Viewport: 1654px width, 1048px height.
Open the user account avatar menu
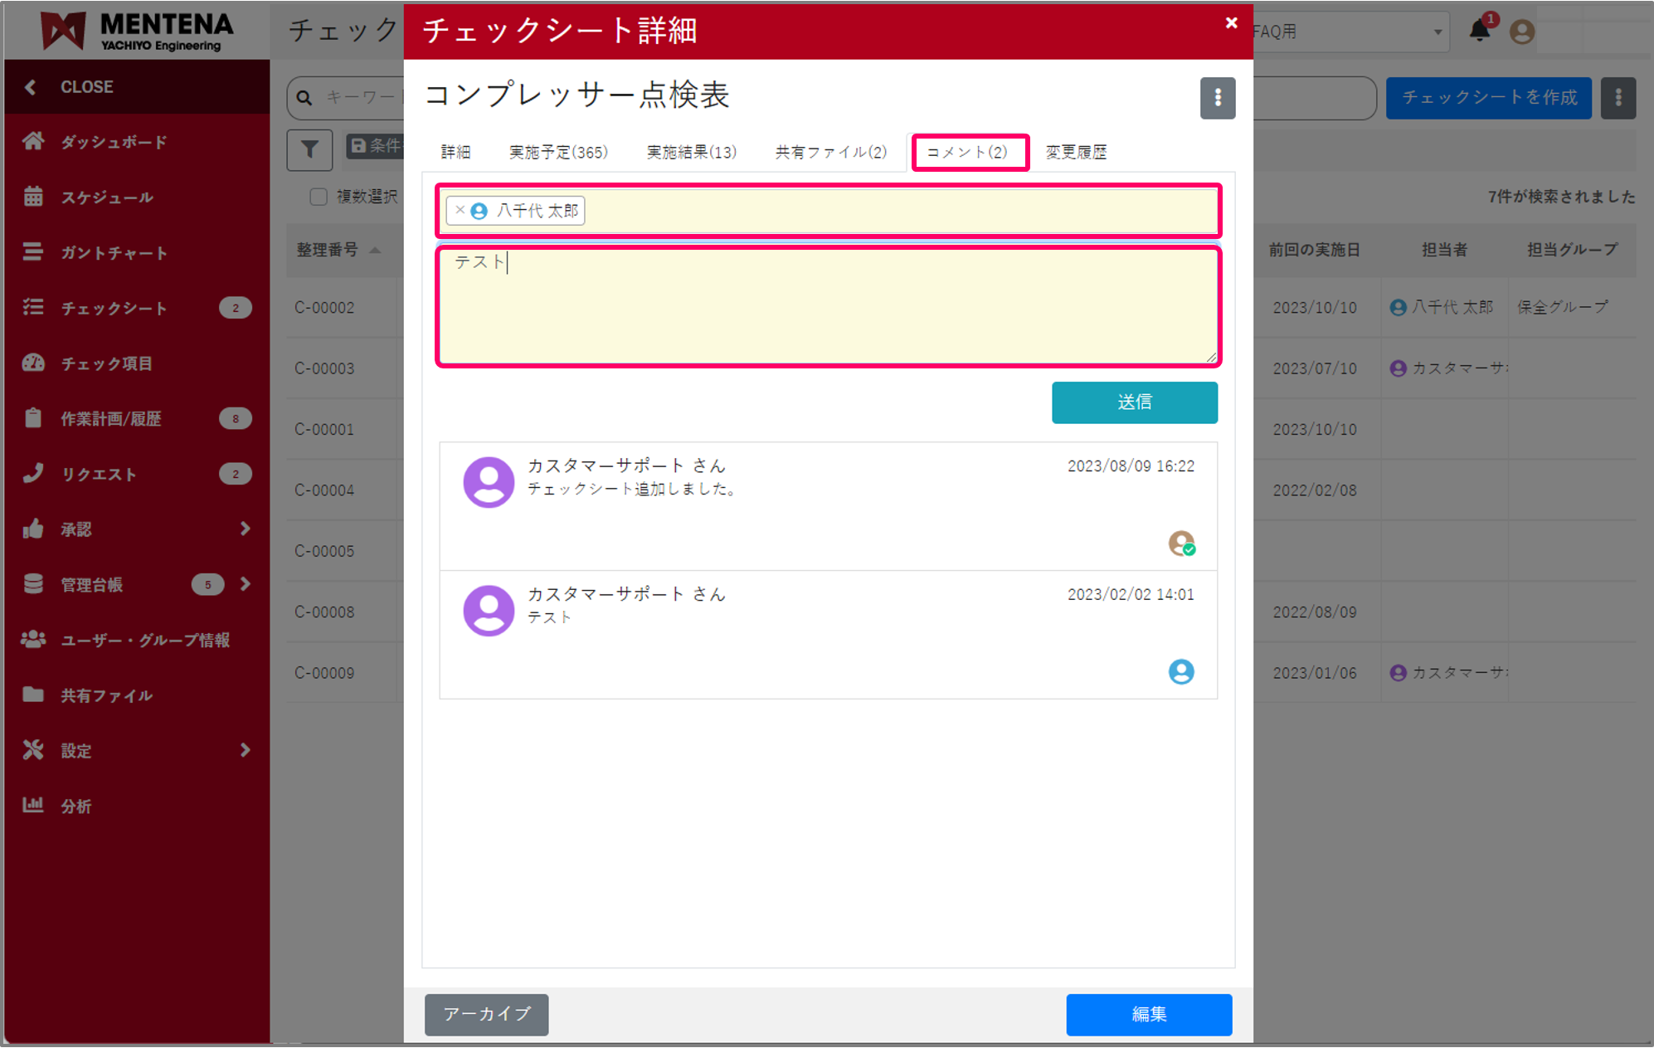tap(1521, 32)
